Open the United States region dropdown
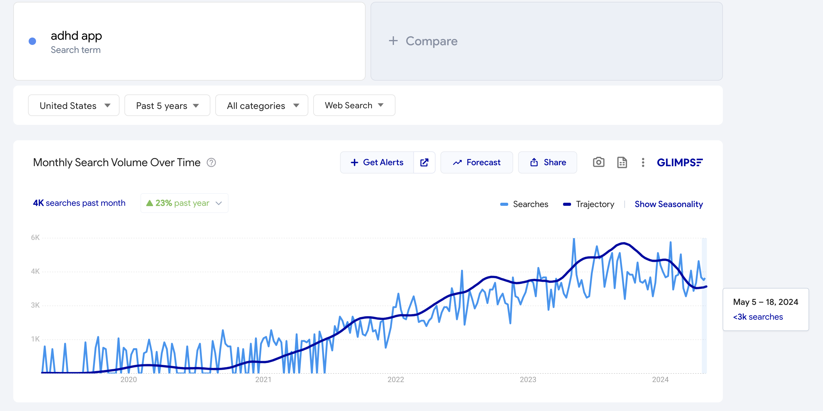Screen dimensions: 823x411 74,105
